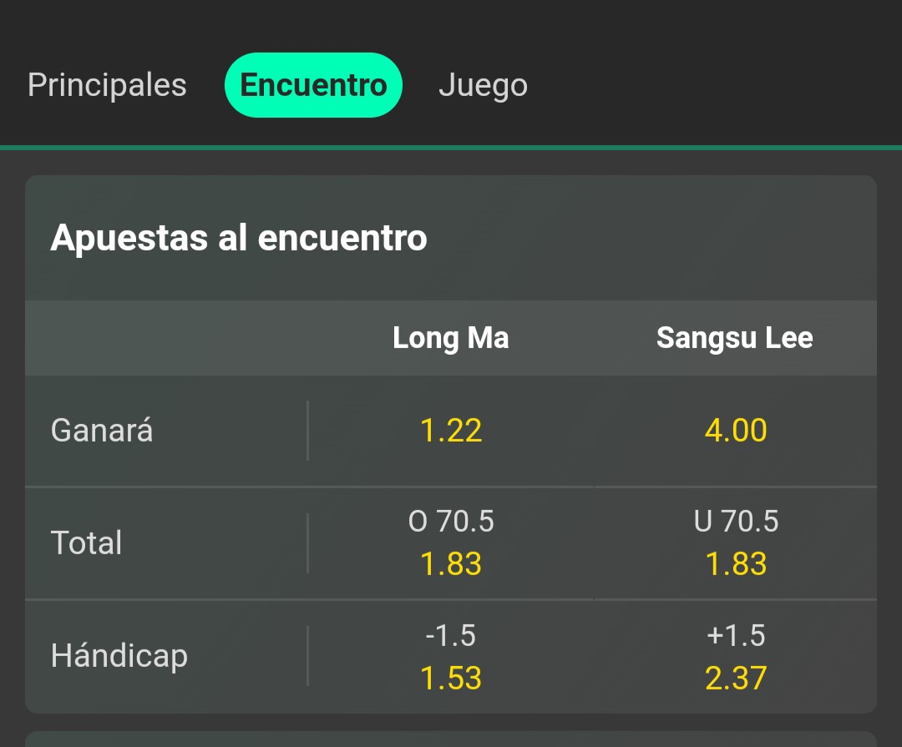
Task: Select the Encuentro tab
Action: (313, 85)
